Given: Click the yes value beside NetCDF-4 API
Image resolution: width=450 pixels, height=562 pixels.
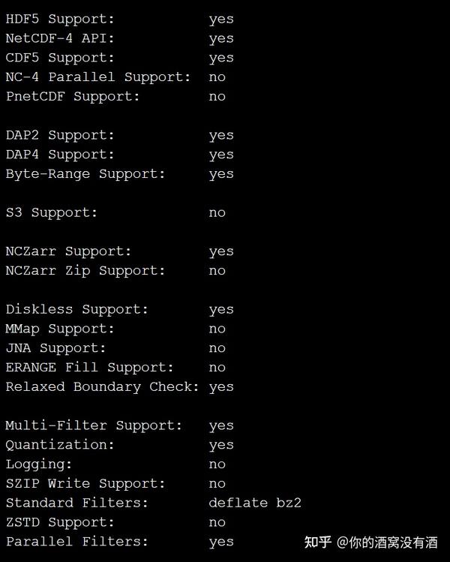Looking at the screenshot, I should click(221, 39).
